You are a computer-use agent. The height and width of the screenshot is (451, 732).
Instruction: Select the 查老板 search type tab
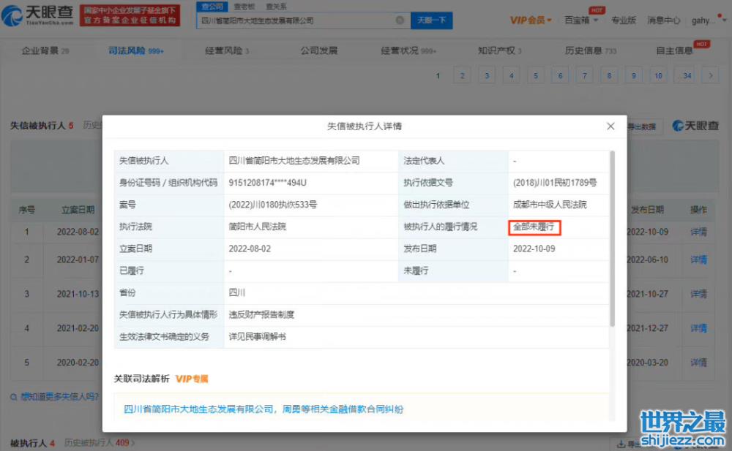pos(244,7)
